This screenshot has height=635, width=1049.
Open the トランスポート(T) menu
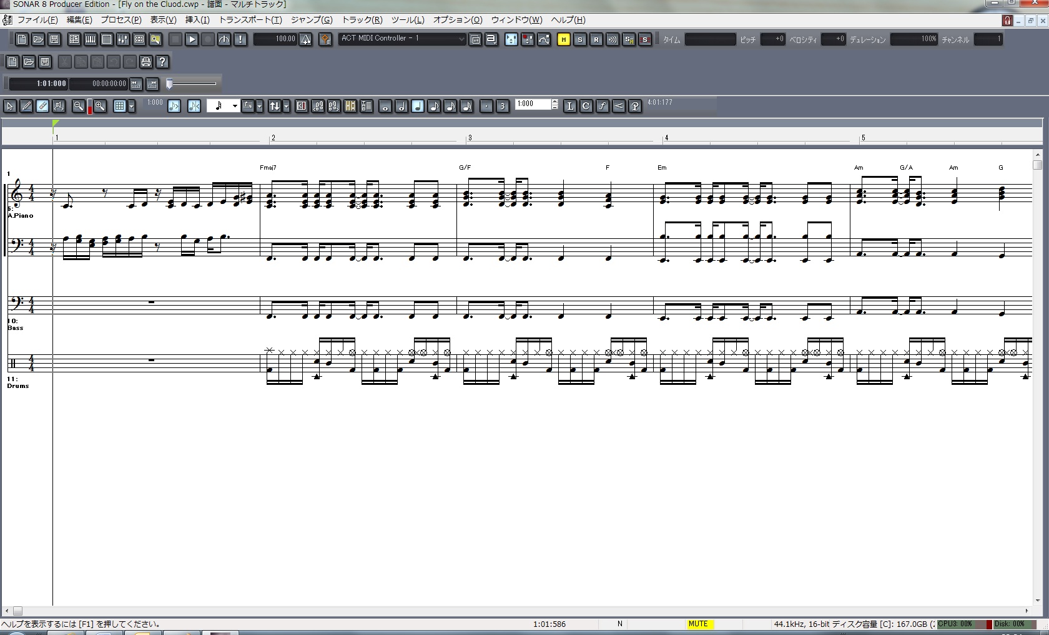[x=250, y=20]
